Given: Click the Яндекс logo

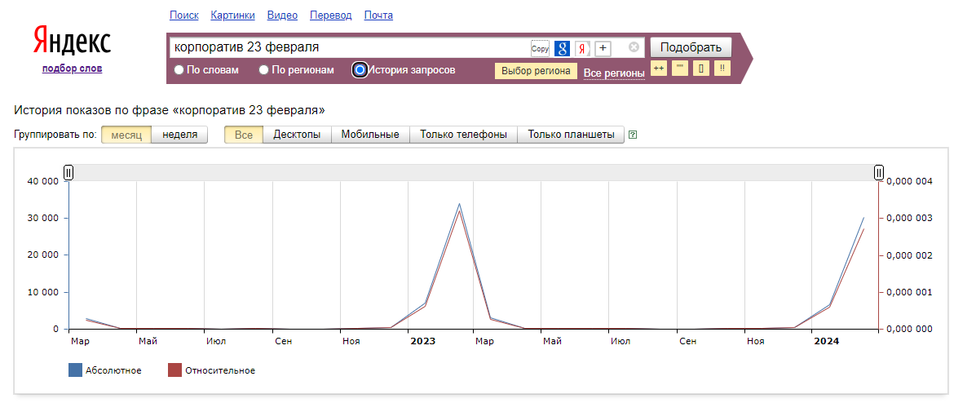Looking at the screenshot, I should tap(72, 41).
